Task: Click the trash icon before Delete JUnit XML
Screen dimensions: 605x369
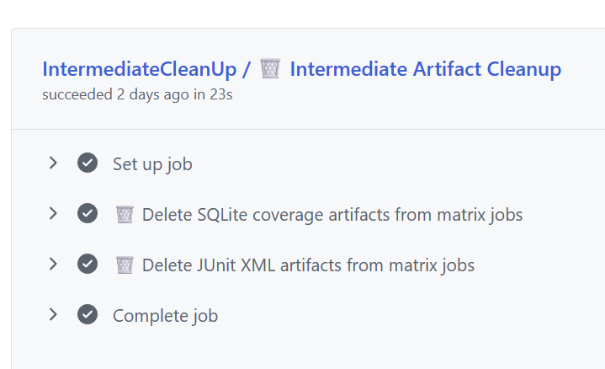Action: click(x=125, y=265)
